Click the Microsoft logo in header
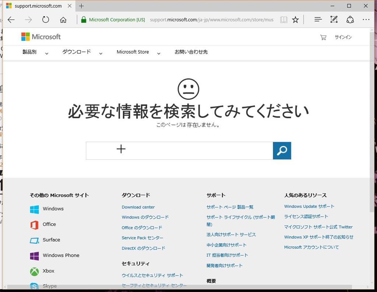The image size is (377, 292). pyautogui.click(x=41, y=37)
